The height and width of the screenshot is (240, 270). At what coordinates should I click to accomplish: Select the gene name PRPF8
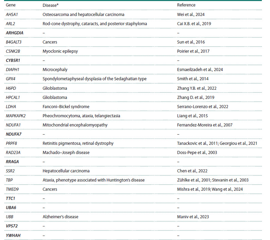tap(11, 143)
